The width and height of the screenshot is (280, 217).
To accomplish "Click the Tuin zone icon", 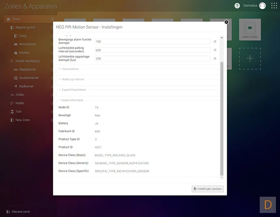I will point(12,112).
